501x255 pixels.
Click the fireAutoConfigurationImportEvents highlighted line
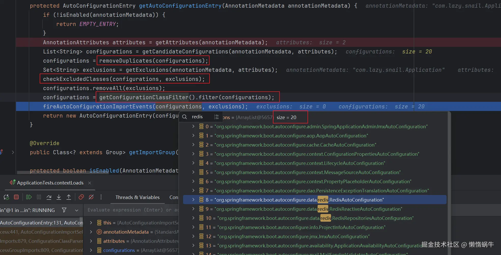[258, 106]
